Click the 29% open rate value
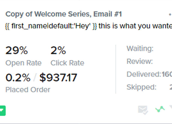Image resolution: width=172 pixels, height=124 pixels. click(17, 51)
